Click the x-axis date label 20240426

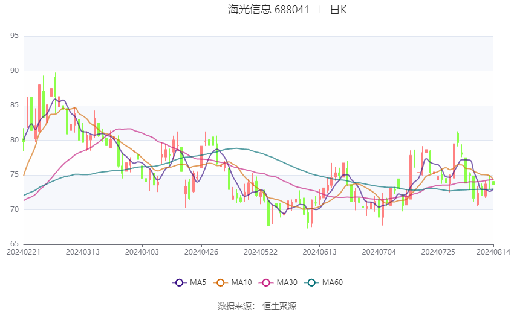pyautogui.click(x=201, y=252)
